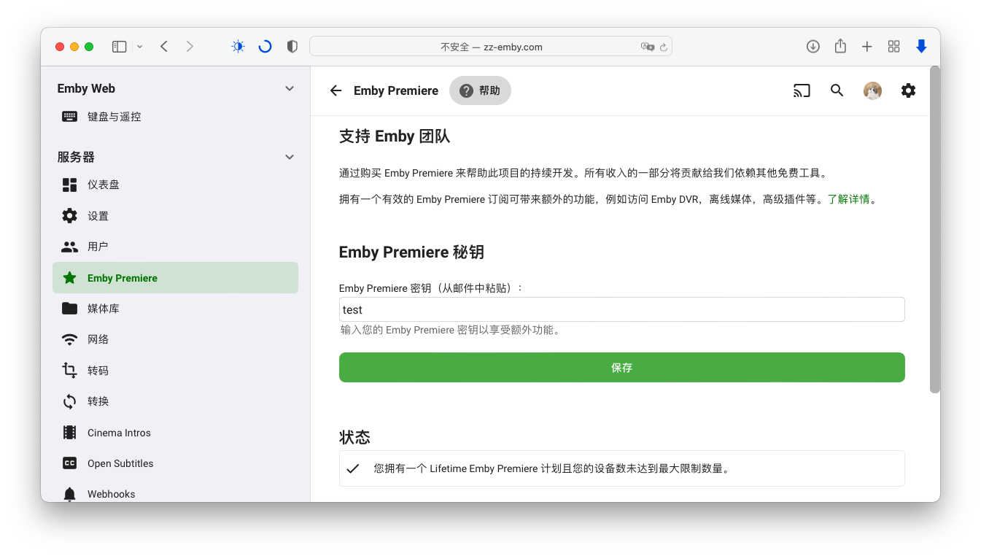Click the cast to device icon
The height and width of the screenshot is (556, 981).
[x=802, y=90]
